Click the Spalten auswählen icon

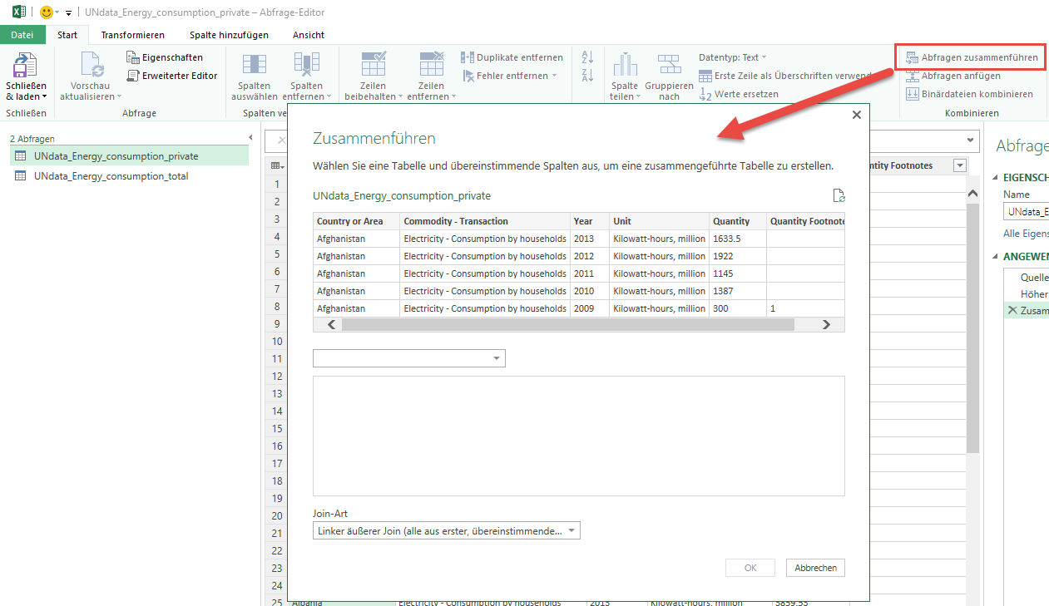click(254, 65)
